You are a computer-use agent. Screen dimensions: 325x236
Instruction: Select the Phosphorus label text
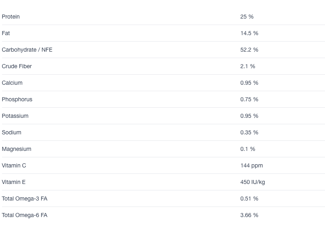pyautogui.click(x=17, y=99)
